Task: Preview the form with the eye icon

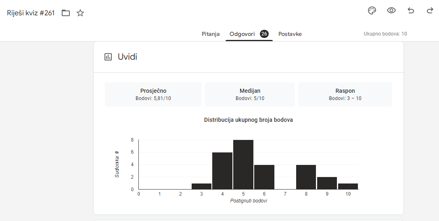Action: pyautogui.click(x=391, y=11)
